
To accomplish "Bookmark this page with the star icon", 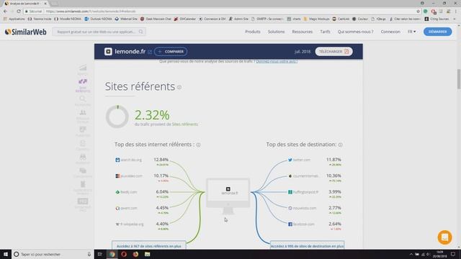I will click(x=418, y=12).
